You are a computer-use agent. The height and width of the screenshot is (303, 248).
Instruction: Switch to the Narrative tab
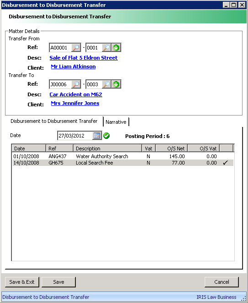point(116,122)
